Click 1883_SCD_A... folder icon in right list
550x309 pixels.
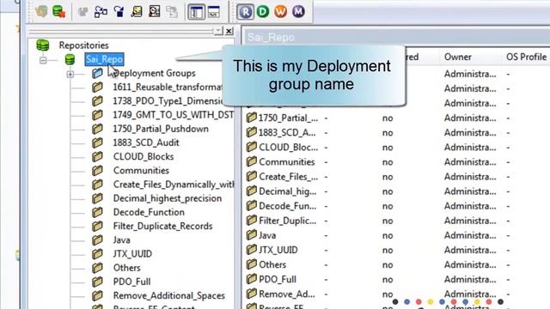(x=252, y=132)
